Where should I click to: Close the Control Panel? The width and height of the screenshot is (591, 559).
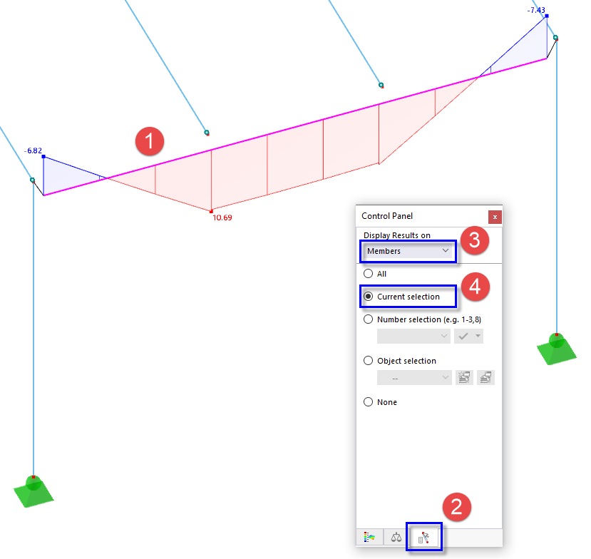coord(495,217)
